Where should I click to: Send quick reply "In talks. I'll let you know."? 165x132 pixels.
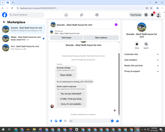[x=71, y=99]
